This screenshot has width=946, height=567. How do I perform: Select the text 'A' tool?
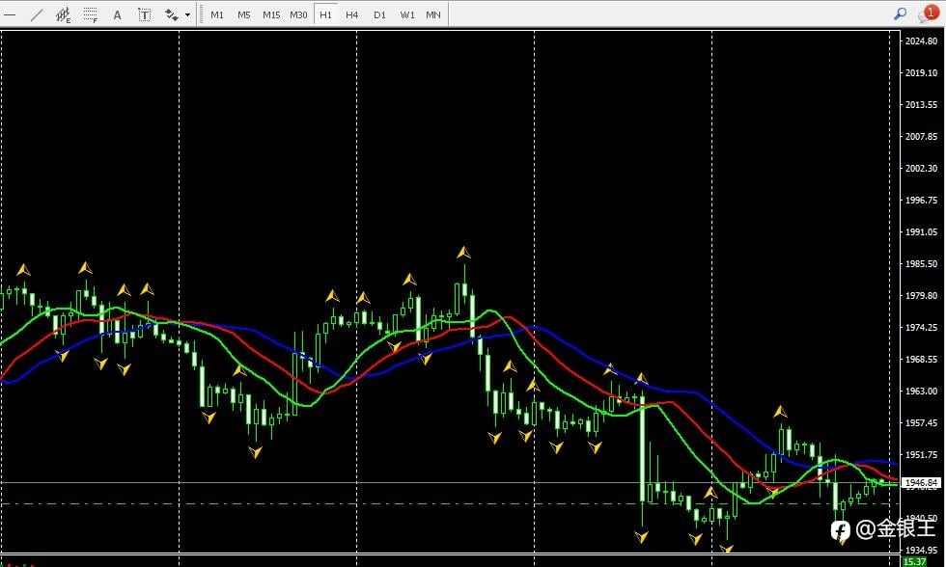click(x=117, y=15)
